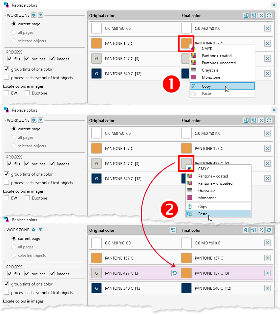Screen dimensions: 280x314
Task: Click the percent tint icon, middle panel
Action: [x=261, y=120]
